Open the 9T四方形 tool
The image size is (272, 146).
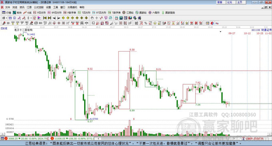pos(99,13)
